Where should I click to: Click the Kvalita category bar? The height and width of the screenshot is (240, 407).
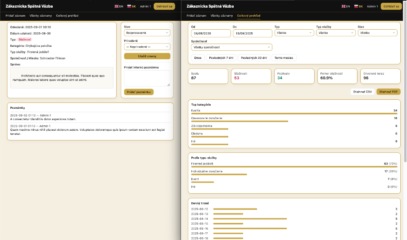294,114
